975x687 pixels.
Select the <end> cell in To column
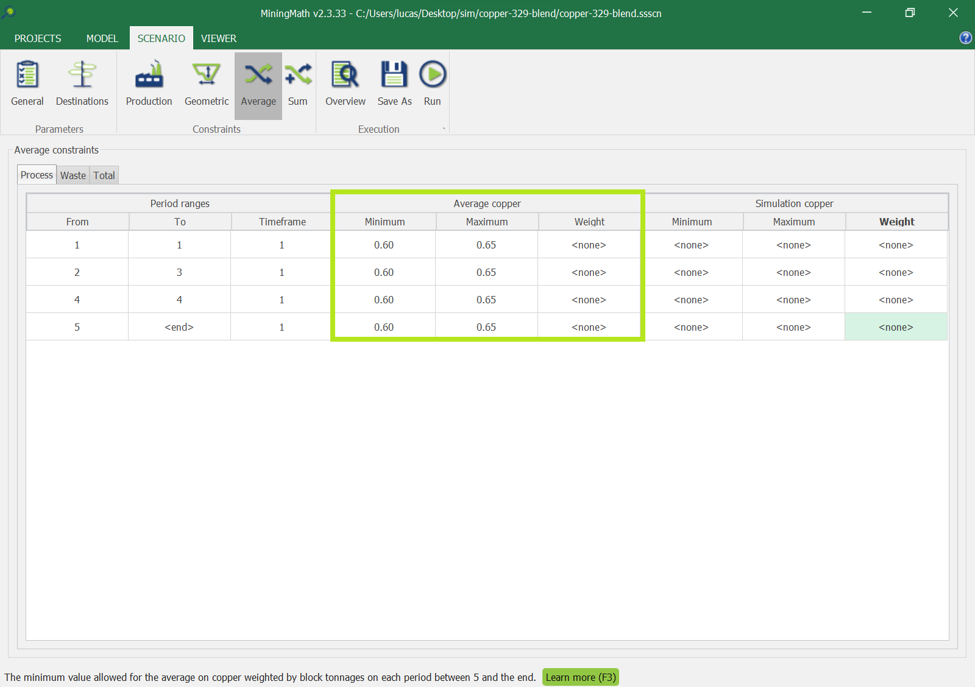179,327
